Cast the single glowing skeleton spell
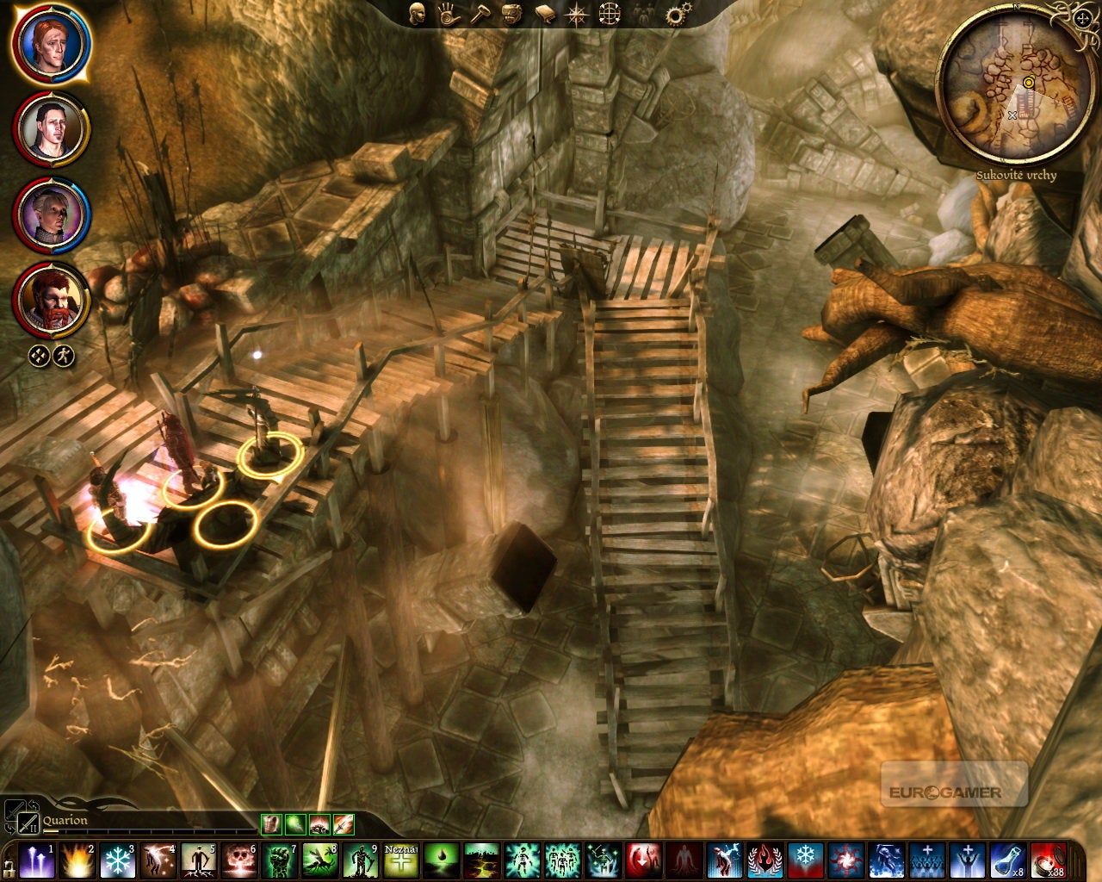This screenshot has width=1102, height=882. pyautogui.click(x=523, y=860)
